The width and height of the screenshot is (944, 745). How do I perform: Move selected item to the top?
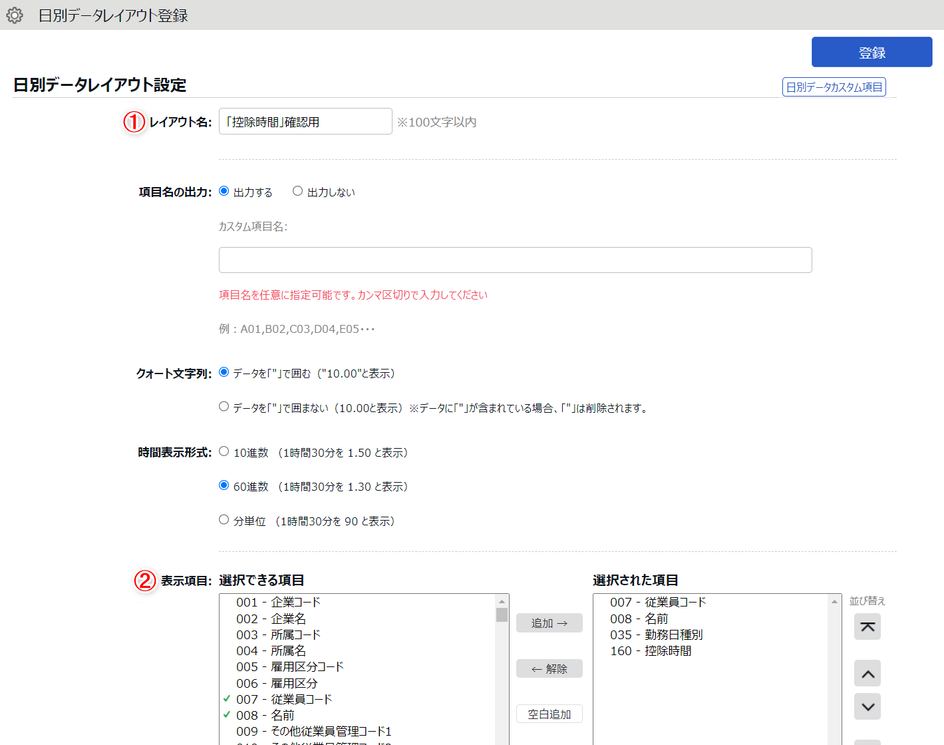[867, 626]
